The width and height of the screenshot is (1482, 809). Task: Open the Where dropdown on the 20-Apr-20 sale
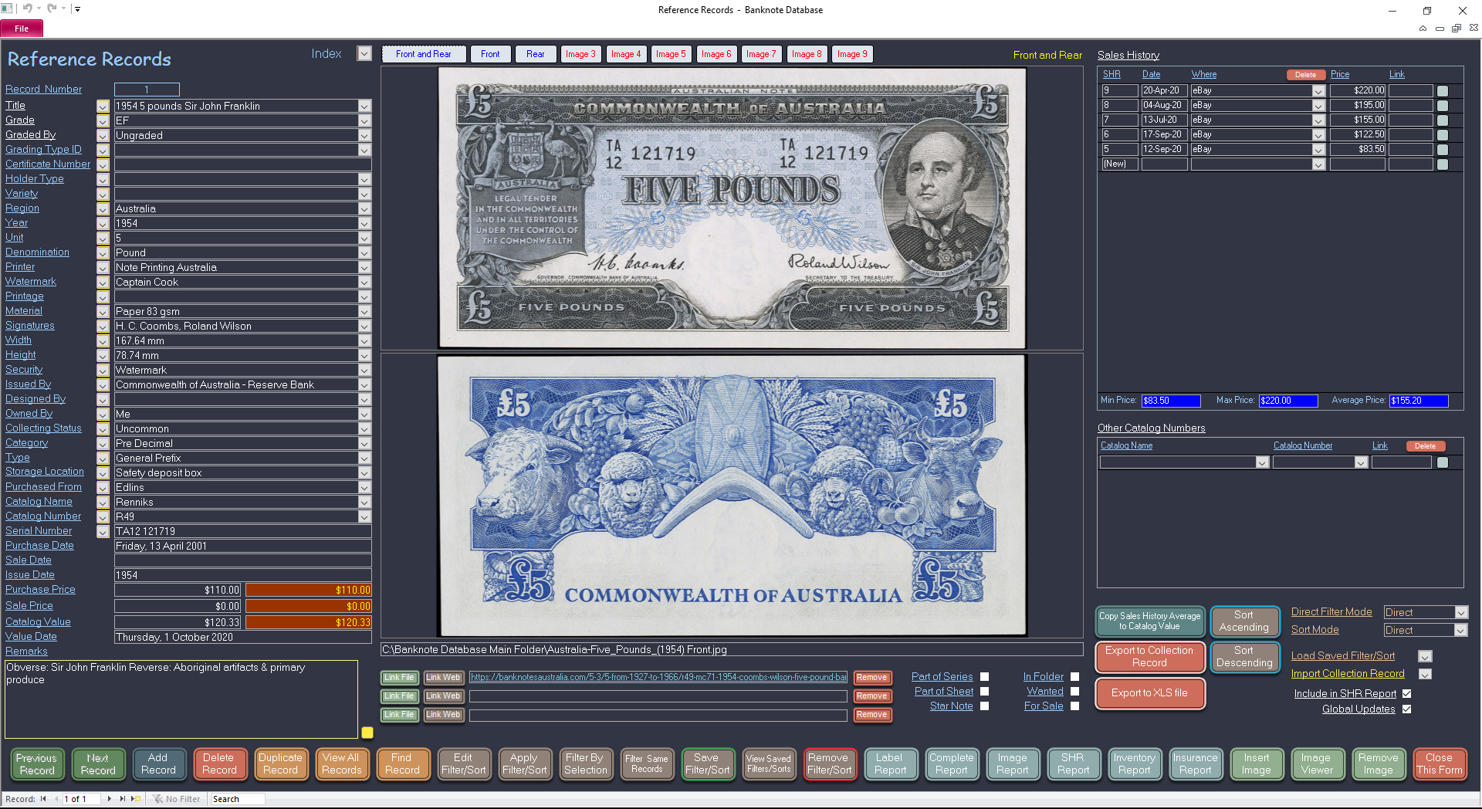(1318, 91)
